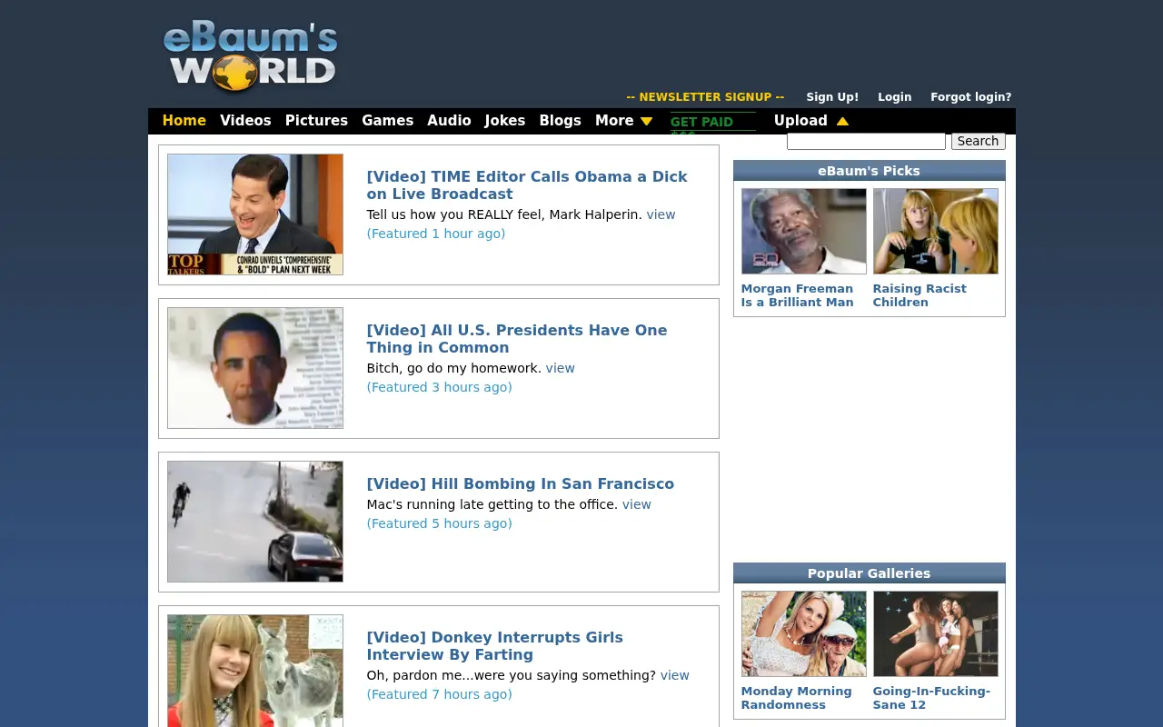Image resolution: width=1163 pixels, height=727 pixels.
Task: Open the Videos section
Action: pyautogui.click(x=245, y=121)
